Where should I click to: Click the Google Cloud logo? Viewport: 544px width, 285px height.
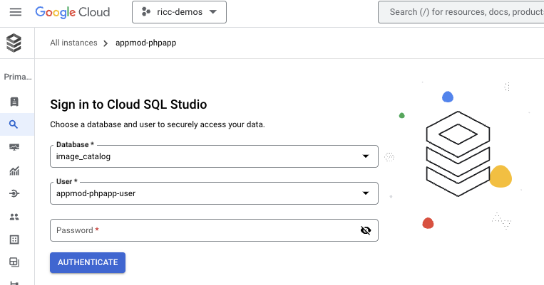(x=73, y=12)
